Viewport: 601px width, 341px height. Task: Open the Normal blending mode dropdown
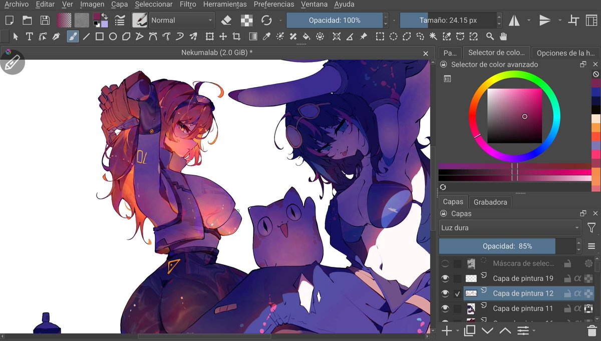point(181,20)
